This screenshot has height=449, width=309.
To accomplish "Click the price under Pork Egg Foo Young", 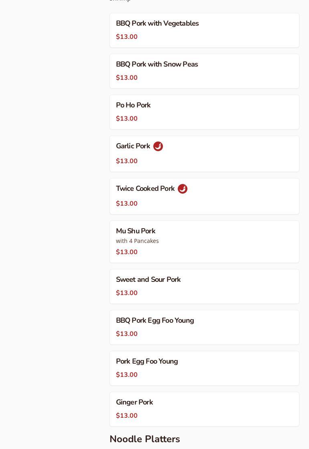I will coord(127,375).
